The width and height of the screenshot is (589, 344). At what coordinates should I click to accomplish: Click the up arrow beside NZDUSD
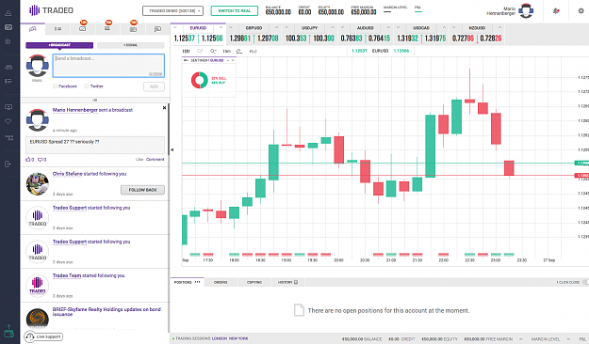[x=499, y=27]
